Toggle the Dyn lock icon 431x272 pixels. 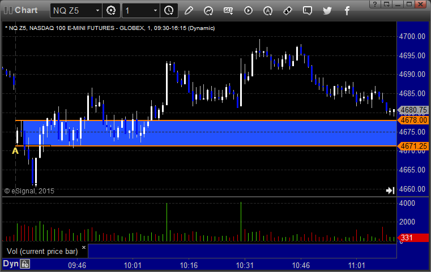click(x=25, y=264)
